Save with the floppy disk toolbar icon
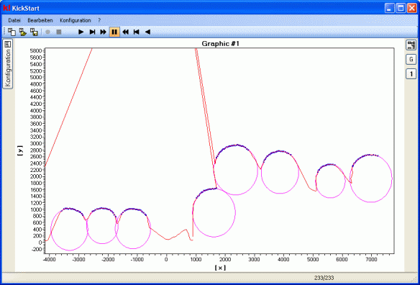This screenshot has width=420, height=285. tap(34, 32)
